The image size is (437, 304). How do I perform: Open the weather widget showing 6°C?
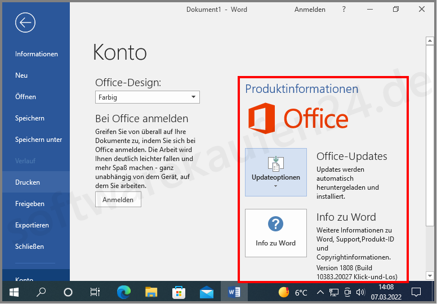coord(293,293)
